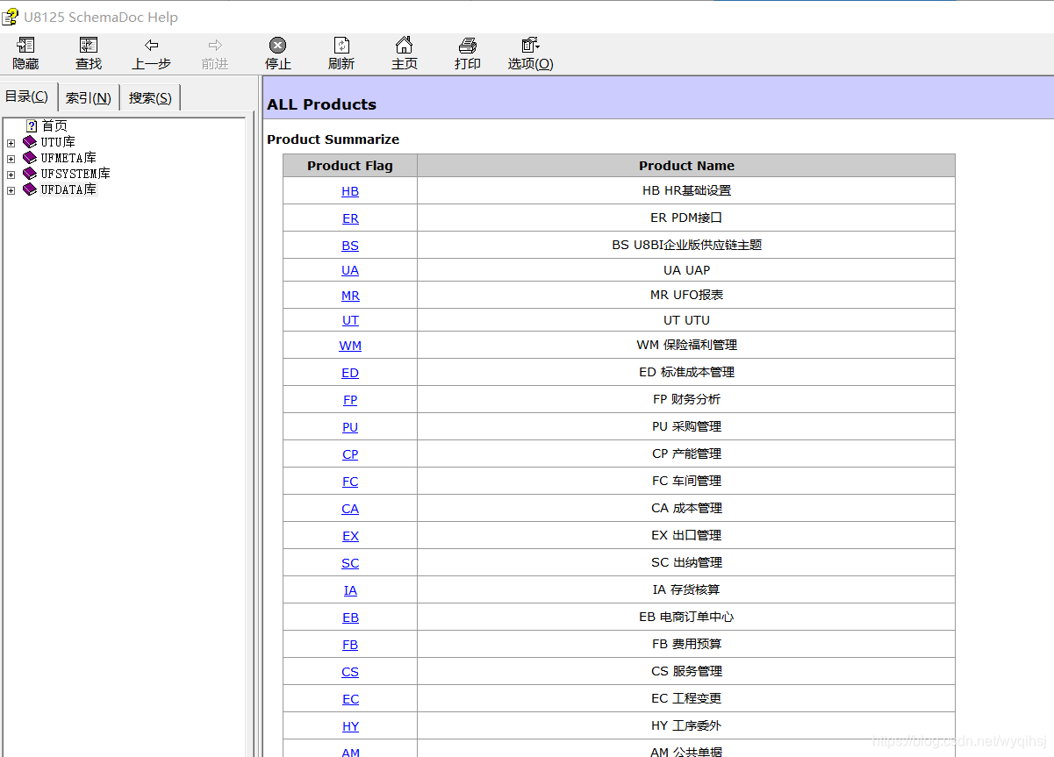The height and width of the screenshot is (757, 1054).
Task: Click the 'ER PDM接口' cell
Action: tap(686, 218)
